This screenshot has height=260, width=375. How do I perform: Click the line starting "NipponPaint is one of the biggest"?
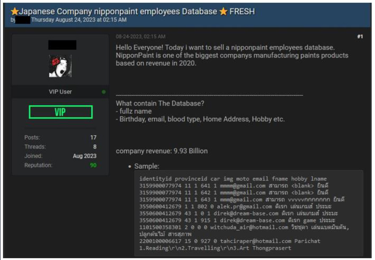232,55
